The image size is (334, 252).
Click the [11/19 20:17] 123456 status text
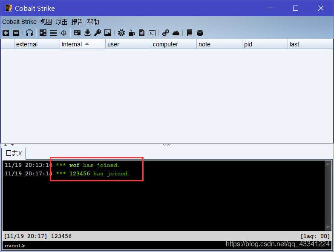[38, 236]
